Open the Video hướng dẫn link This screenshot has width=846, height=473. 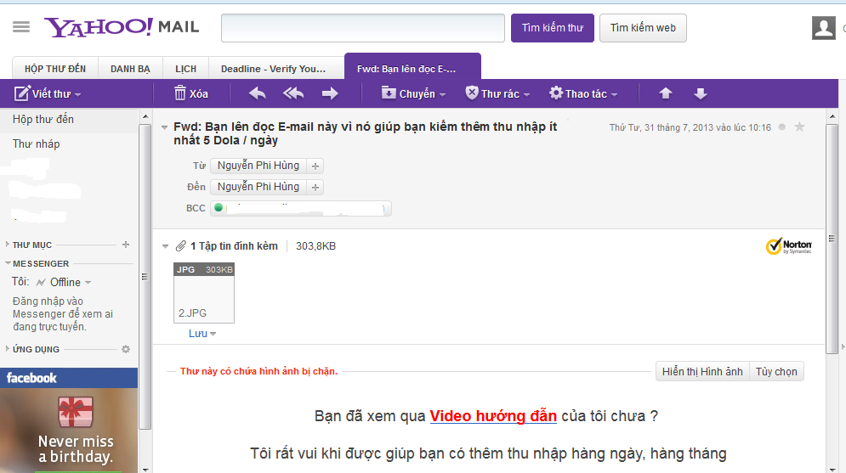pyautogui.click(x=493, y=416)
